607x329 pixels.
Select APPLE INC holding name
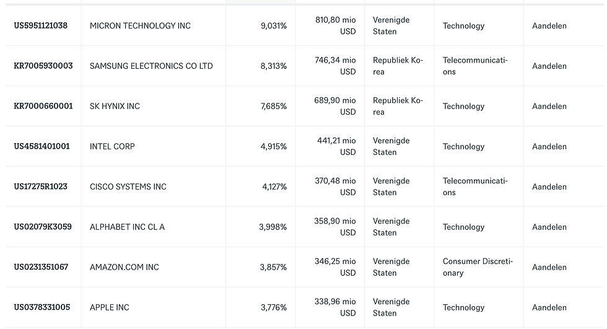tap(110, 307)
